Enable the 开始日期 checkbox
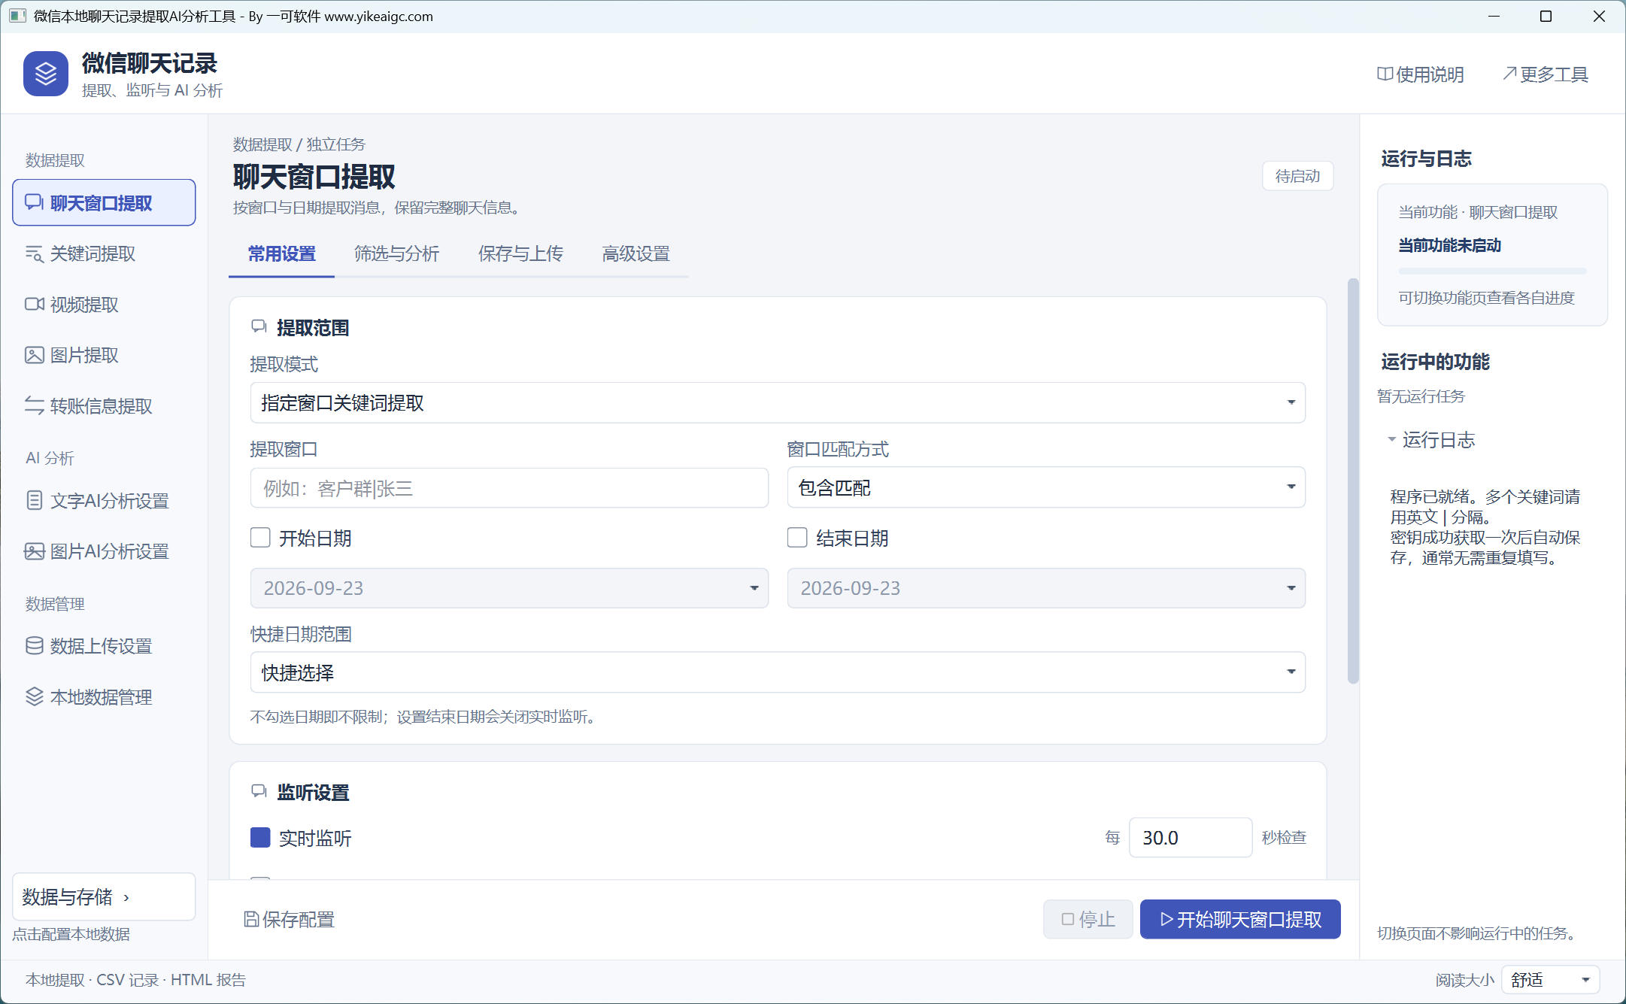Viewport: 1626px width, 1004px height. (x=260, y=538)
